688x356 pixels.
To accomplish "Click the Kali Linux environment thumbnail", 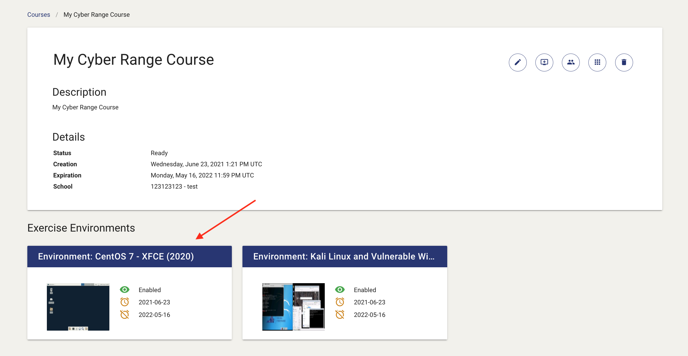I will tap(293, 307).
